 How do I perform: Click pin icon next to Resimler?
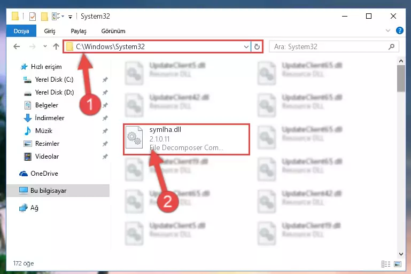click(x=105, y=144)
